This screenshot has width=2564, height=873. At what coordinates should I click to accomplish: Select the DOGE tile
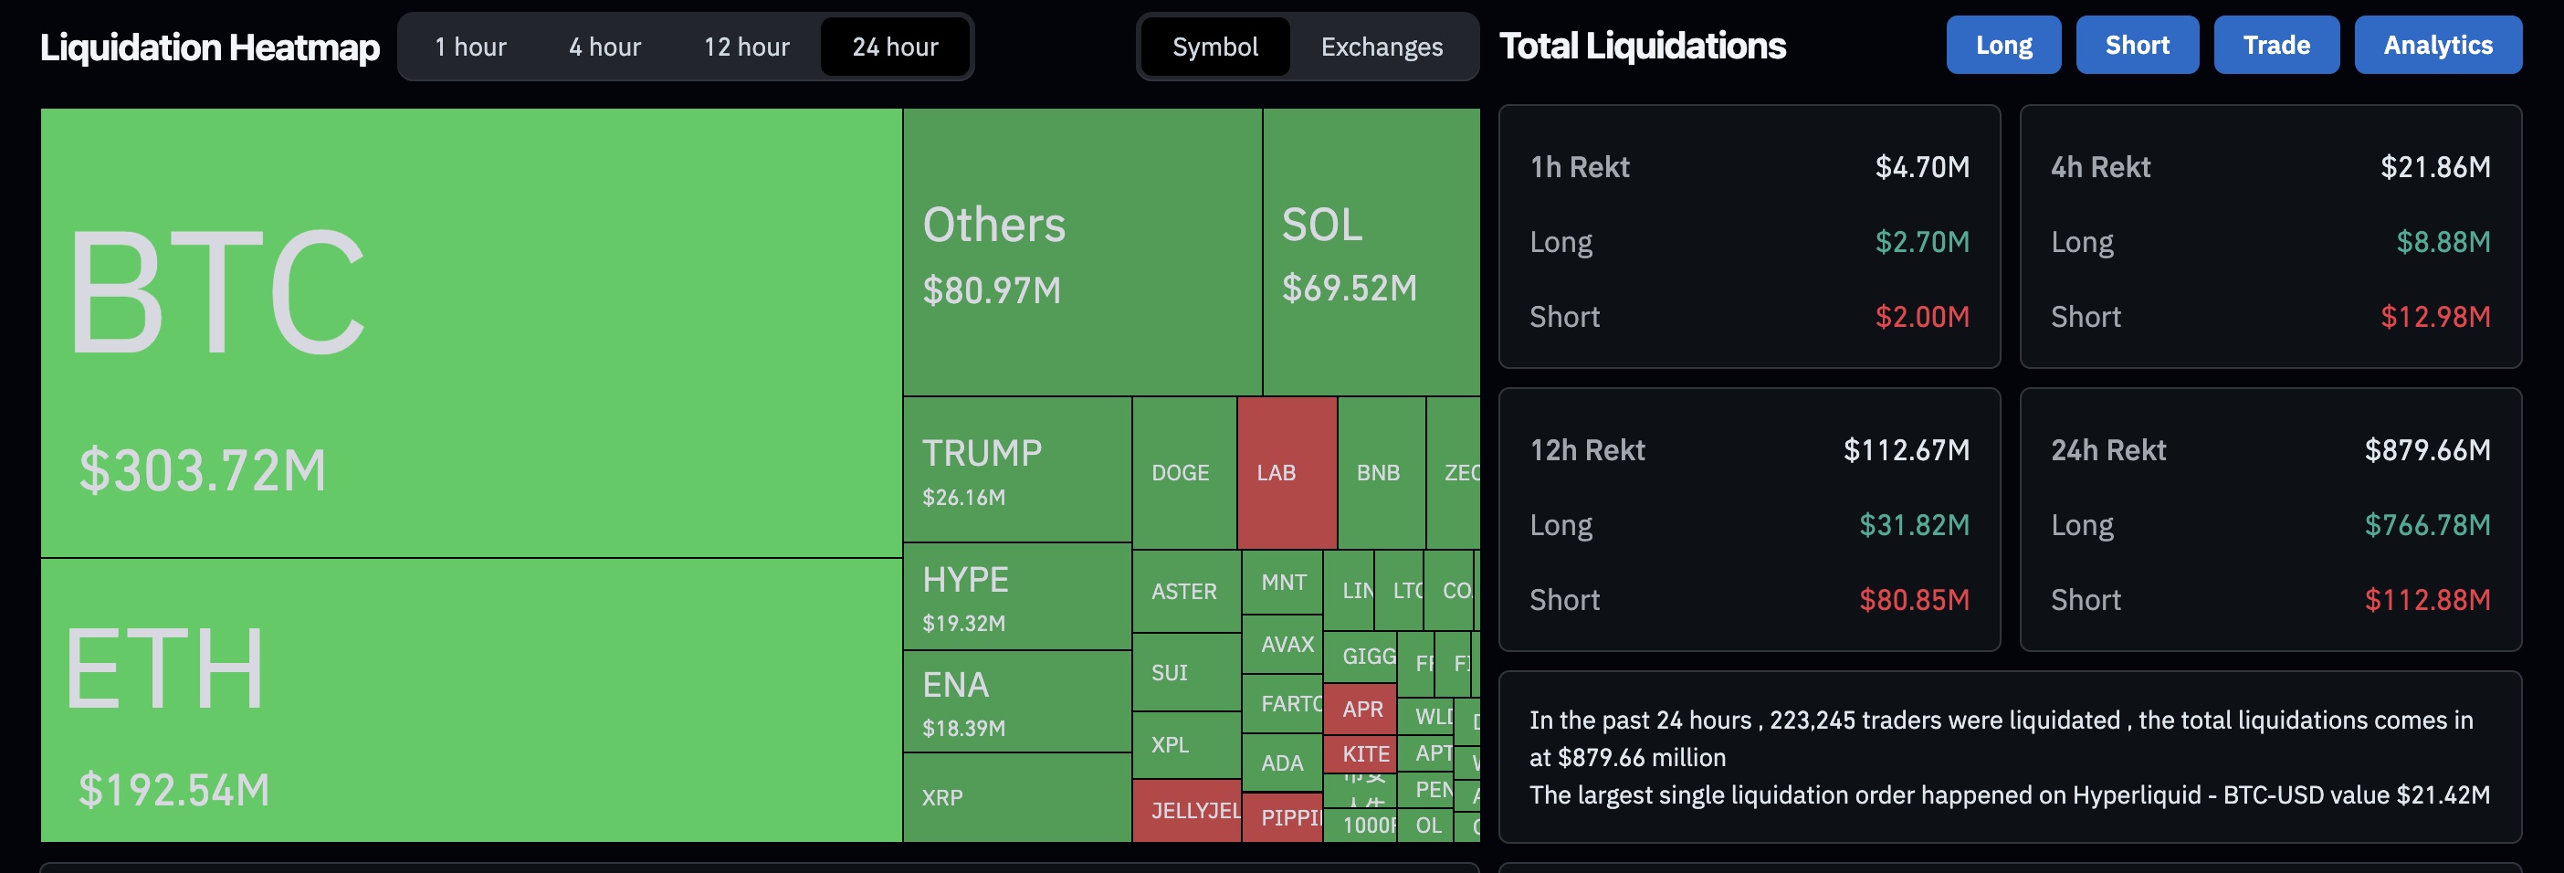tap(1182, 471)
